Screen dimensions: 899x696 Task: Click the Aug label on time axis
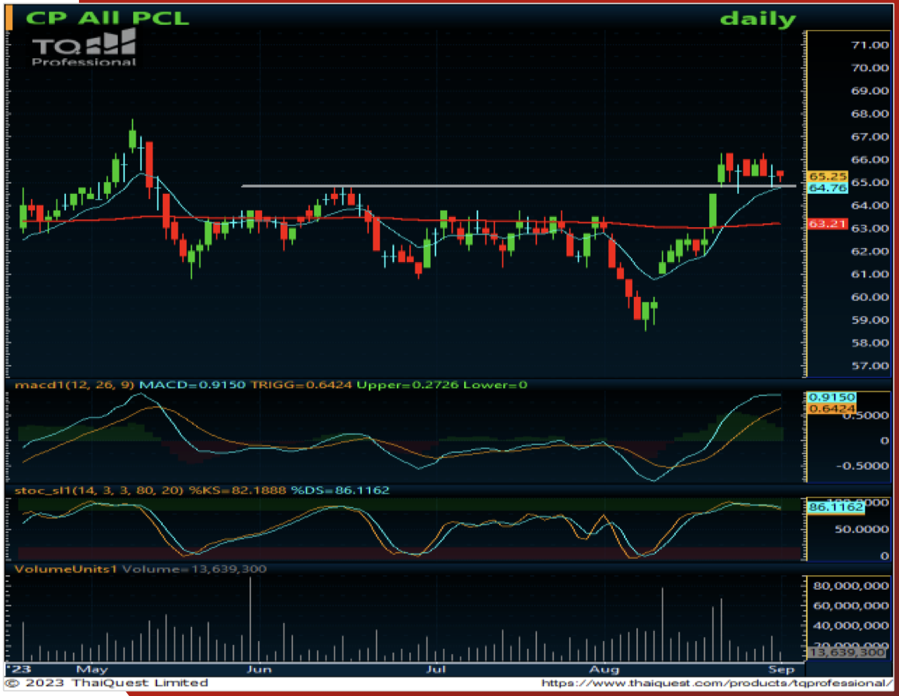(604, 670)
